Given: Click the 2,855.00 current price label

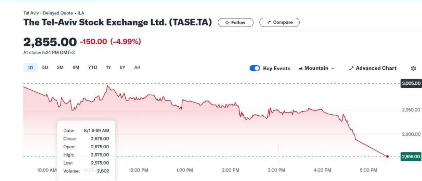Looking at the screenshot, I should (x=411, y=157).
